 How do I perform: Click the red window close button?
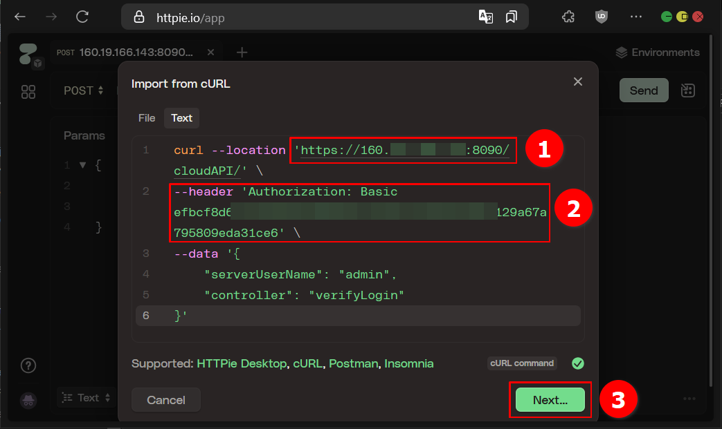click(x=698, y=17)
